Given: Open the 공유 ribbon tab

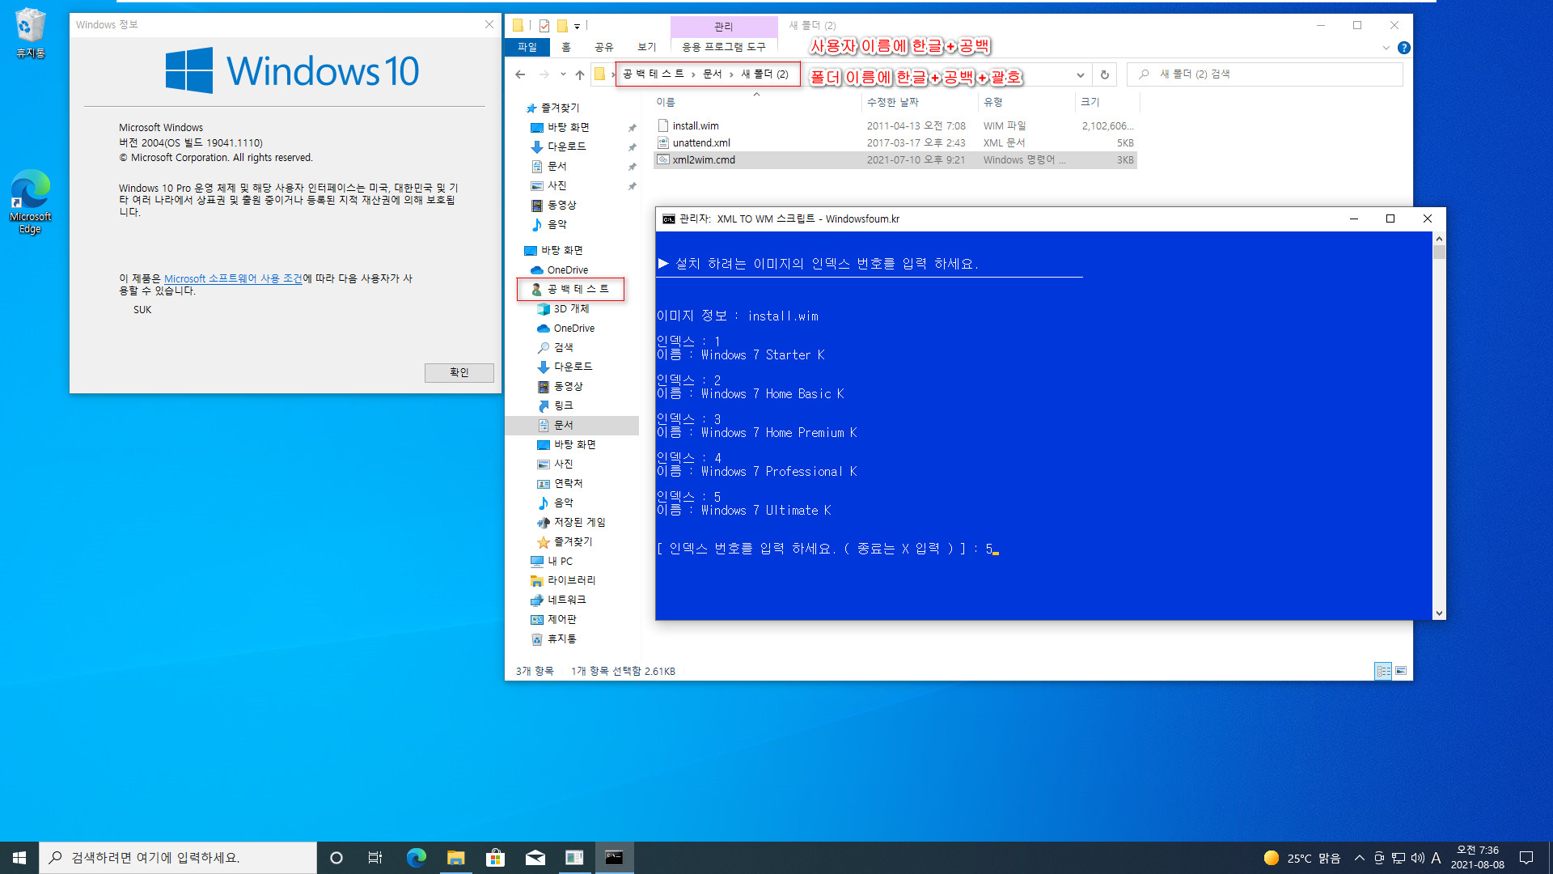Looking at the screenshot, I should pos(604,47).
